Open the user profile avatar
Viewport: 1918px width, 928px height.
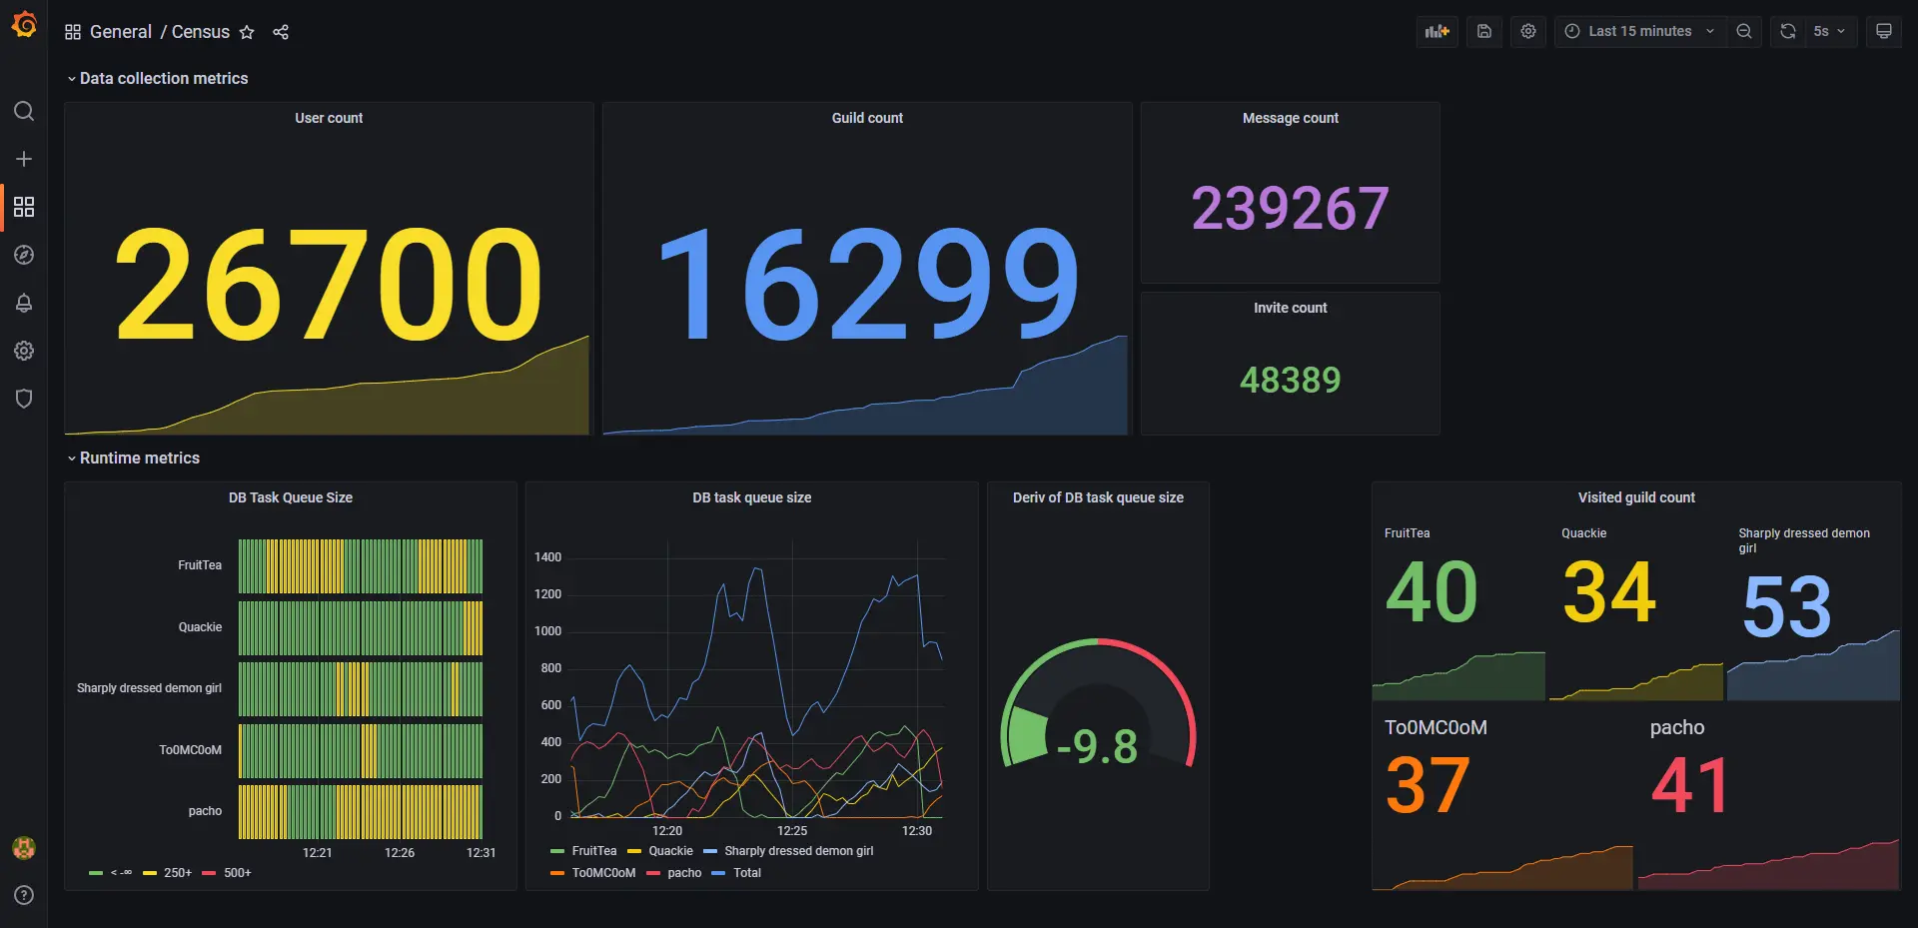(24, 847)
